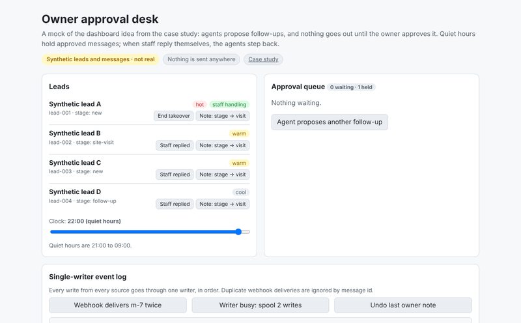Image resolution: width=521 pixels, height=323 pixels.
Task: Mark Staff replied for Synthetic lead D
Action: pos(175,204)
